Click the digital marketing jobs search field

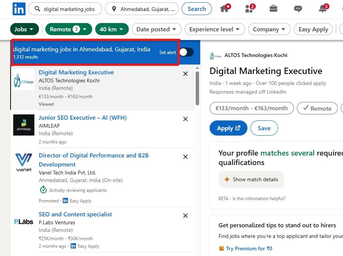pyautogui.click(x=65, y=9)
